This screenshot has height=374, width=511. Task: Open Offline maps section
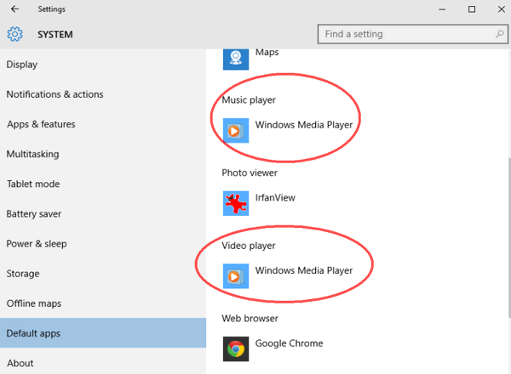click(103, 303)
